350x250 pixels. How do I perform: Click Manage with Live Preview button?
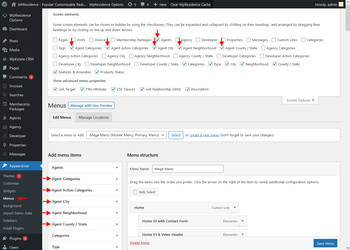click(91, 105)
